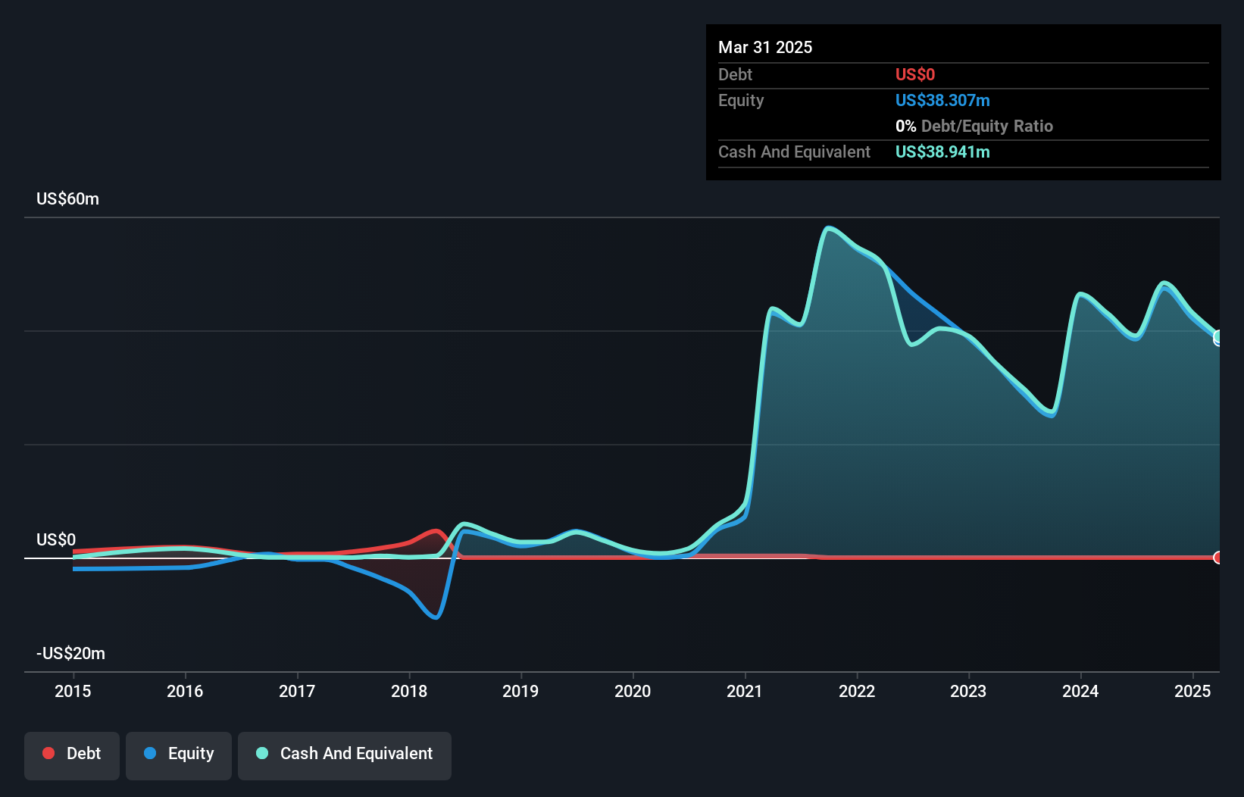This screenshot has height=797, width=1244.
Task: Click the red Debt legend dot
Action: tap(48, 753)
